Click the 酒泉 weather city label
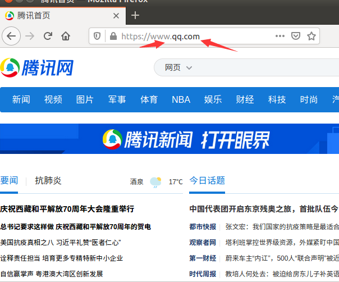The height and width of the screenshot is (282, 339). [136, 181]
